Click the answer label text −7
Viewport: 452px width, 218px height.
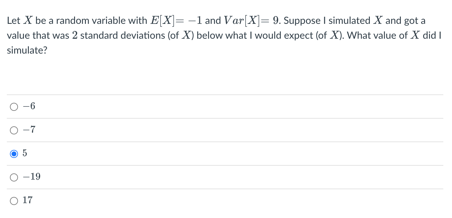(29, 129)
